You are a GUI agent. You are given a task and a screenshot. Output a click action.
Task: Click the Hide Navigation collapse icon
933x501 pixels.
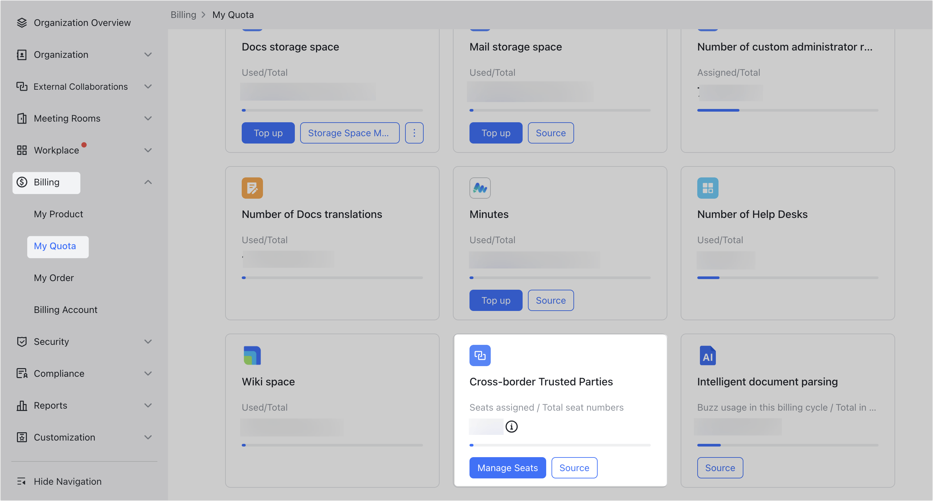tap(22, 481)
